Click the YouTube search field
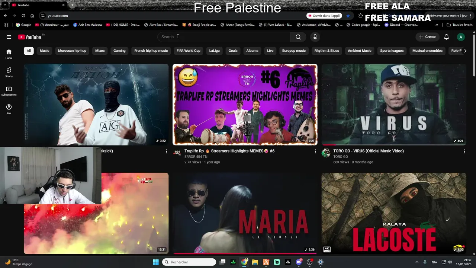This screenshot has width=476, height=268. 224,37
